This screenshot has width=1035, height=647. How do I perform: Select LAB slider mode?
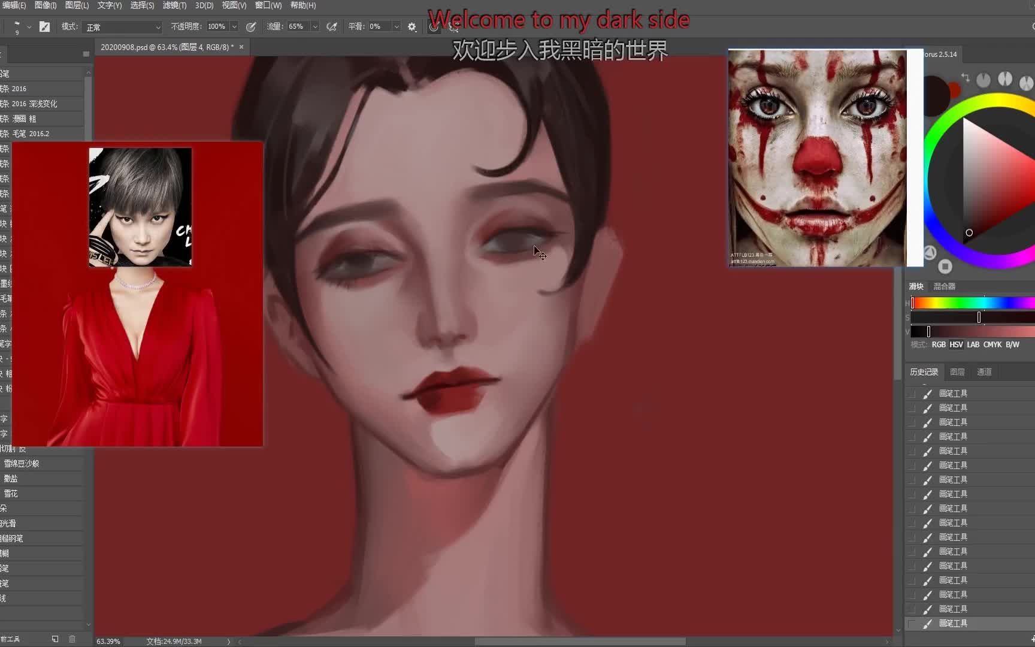coord(973,344)
